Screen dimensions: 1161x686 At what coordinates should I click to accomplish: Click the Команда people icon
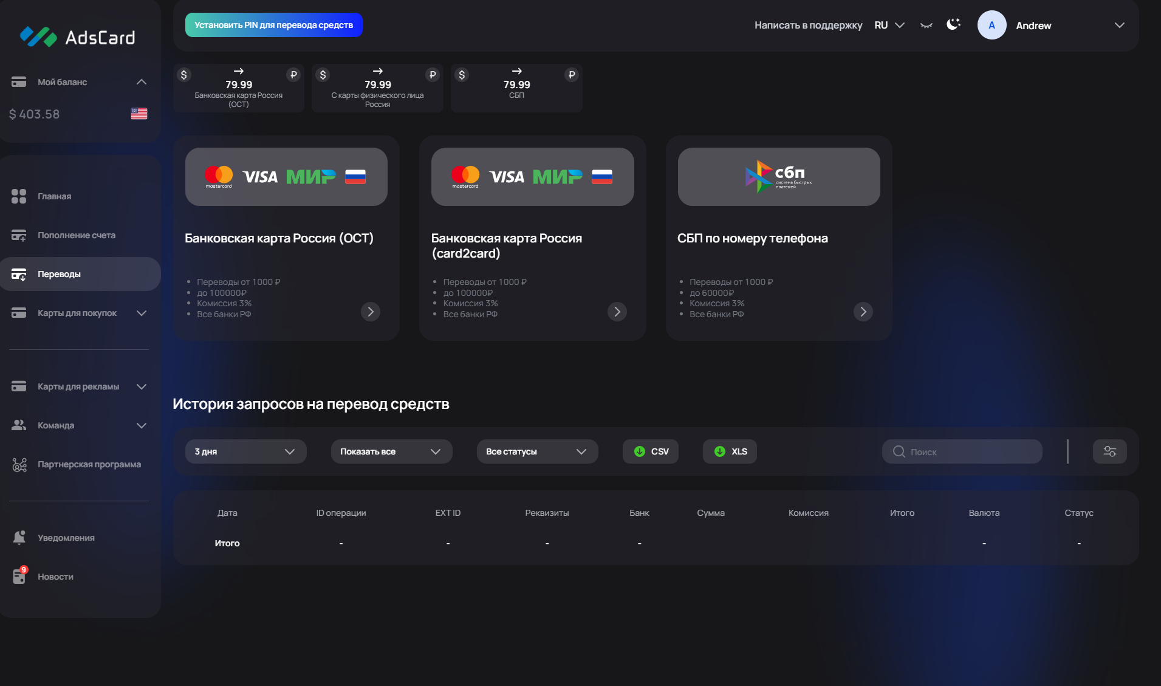(x=19, y=425)
